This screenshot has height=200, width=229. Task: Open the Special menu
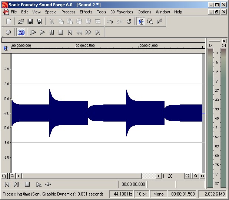51,12
